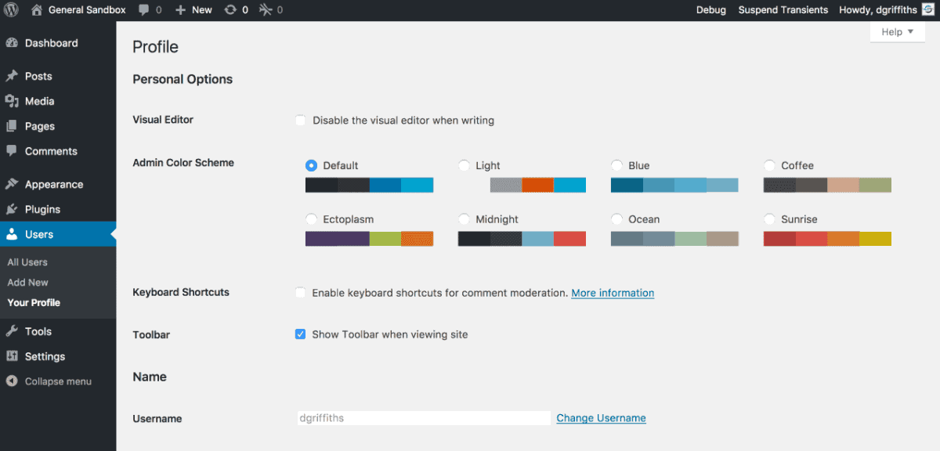Click the Collapse menu arrow icon
This screenshot has width=940, height=451.
pyautogui.click(x=12, y=381)
